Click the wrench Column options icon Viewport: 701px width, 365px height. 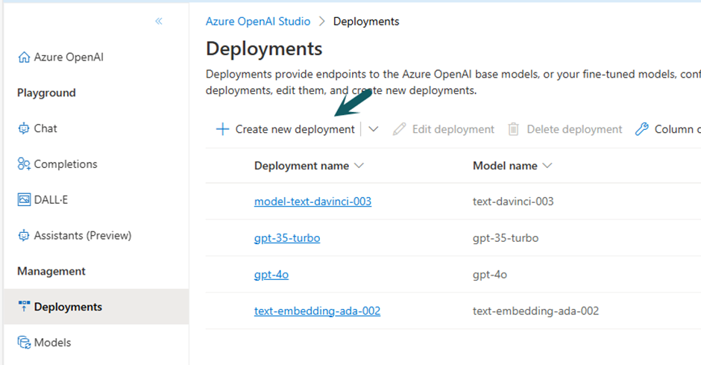click(x=641, y=129)
